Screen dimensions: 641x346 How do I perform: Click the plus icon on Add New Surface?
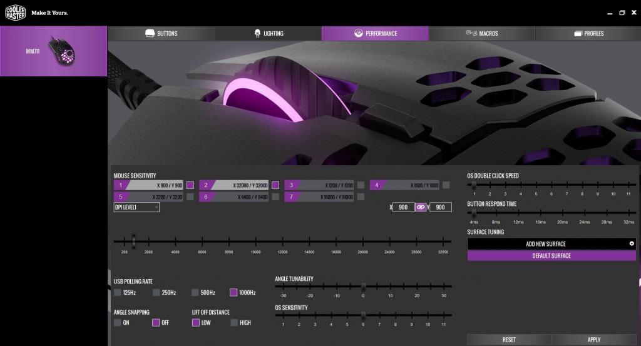[x=631, y=243]
